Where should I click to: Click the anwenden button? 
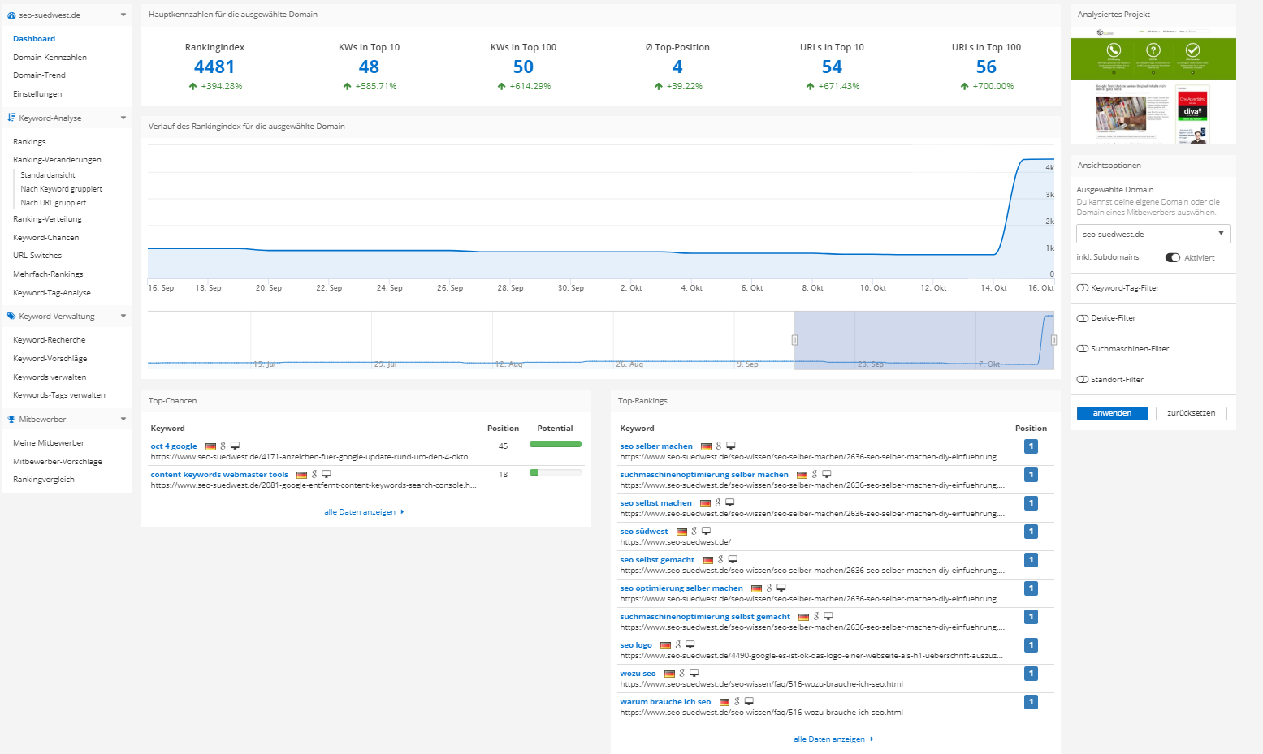point(1112,413)
